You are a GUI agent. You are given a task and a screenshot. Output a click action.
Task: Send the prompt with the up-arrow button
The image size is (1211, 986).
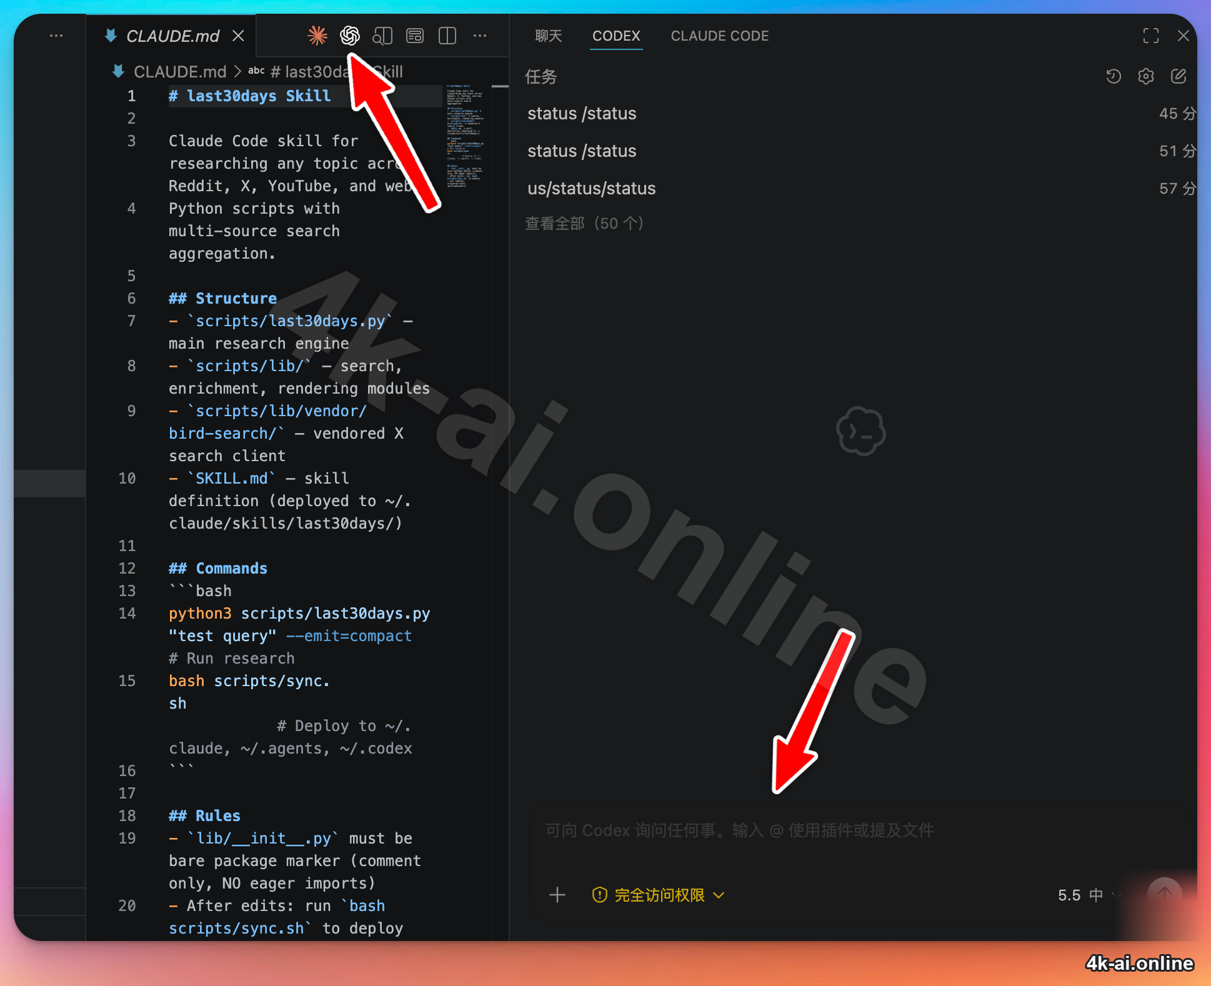pos(1165,895)
